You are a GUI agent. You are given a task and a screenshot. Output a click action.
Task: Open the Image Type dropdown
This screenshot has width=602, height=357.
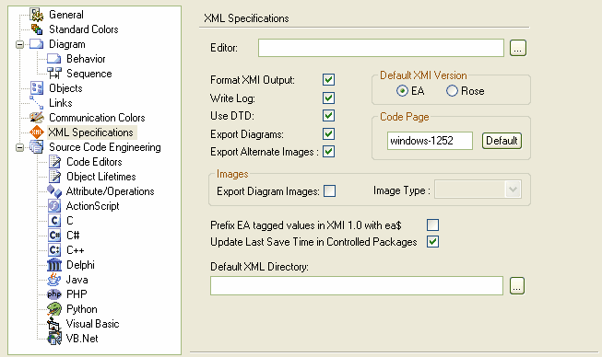point(513,190)
